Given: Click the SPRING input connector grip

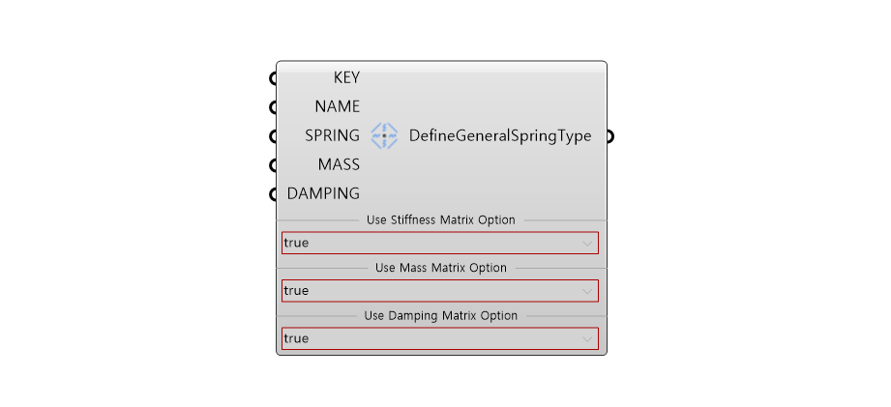Looking at the screenshot, I should point(273,136).
